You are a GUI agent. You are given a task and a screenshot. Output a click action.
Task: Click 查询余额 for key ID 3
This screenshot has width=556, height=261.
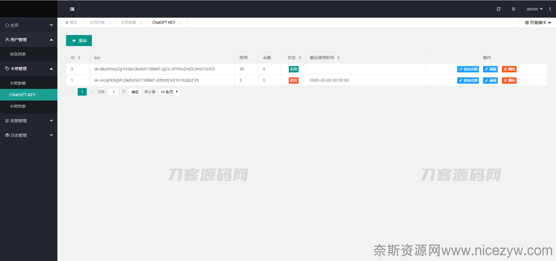[468, 69]
